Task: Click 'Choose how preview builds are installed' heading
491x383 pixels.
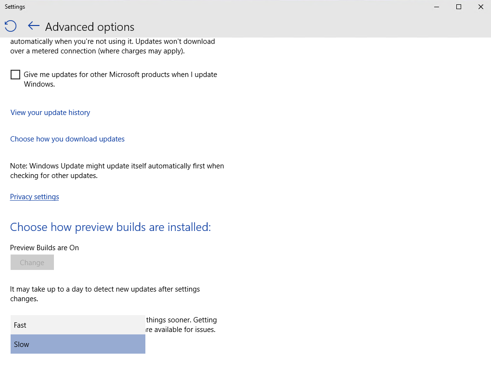Action: click(110, 227)
